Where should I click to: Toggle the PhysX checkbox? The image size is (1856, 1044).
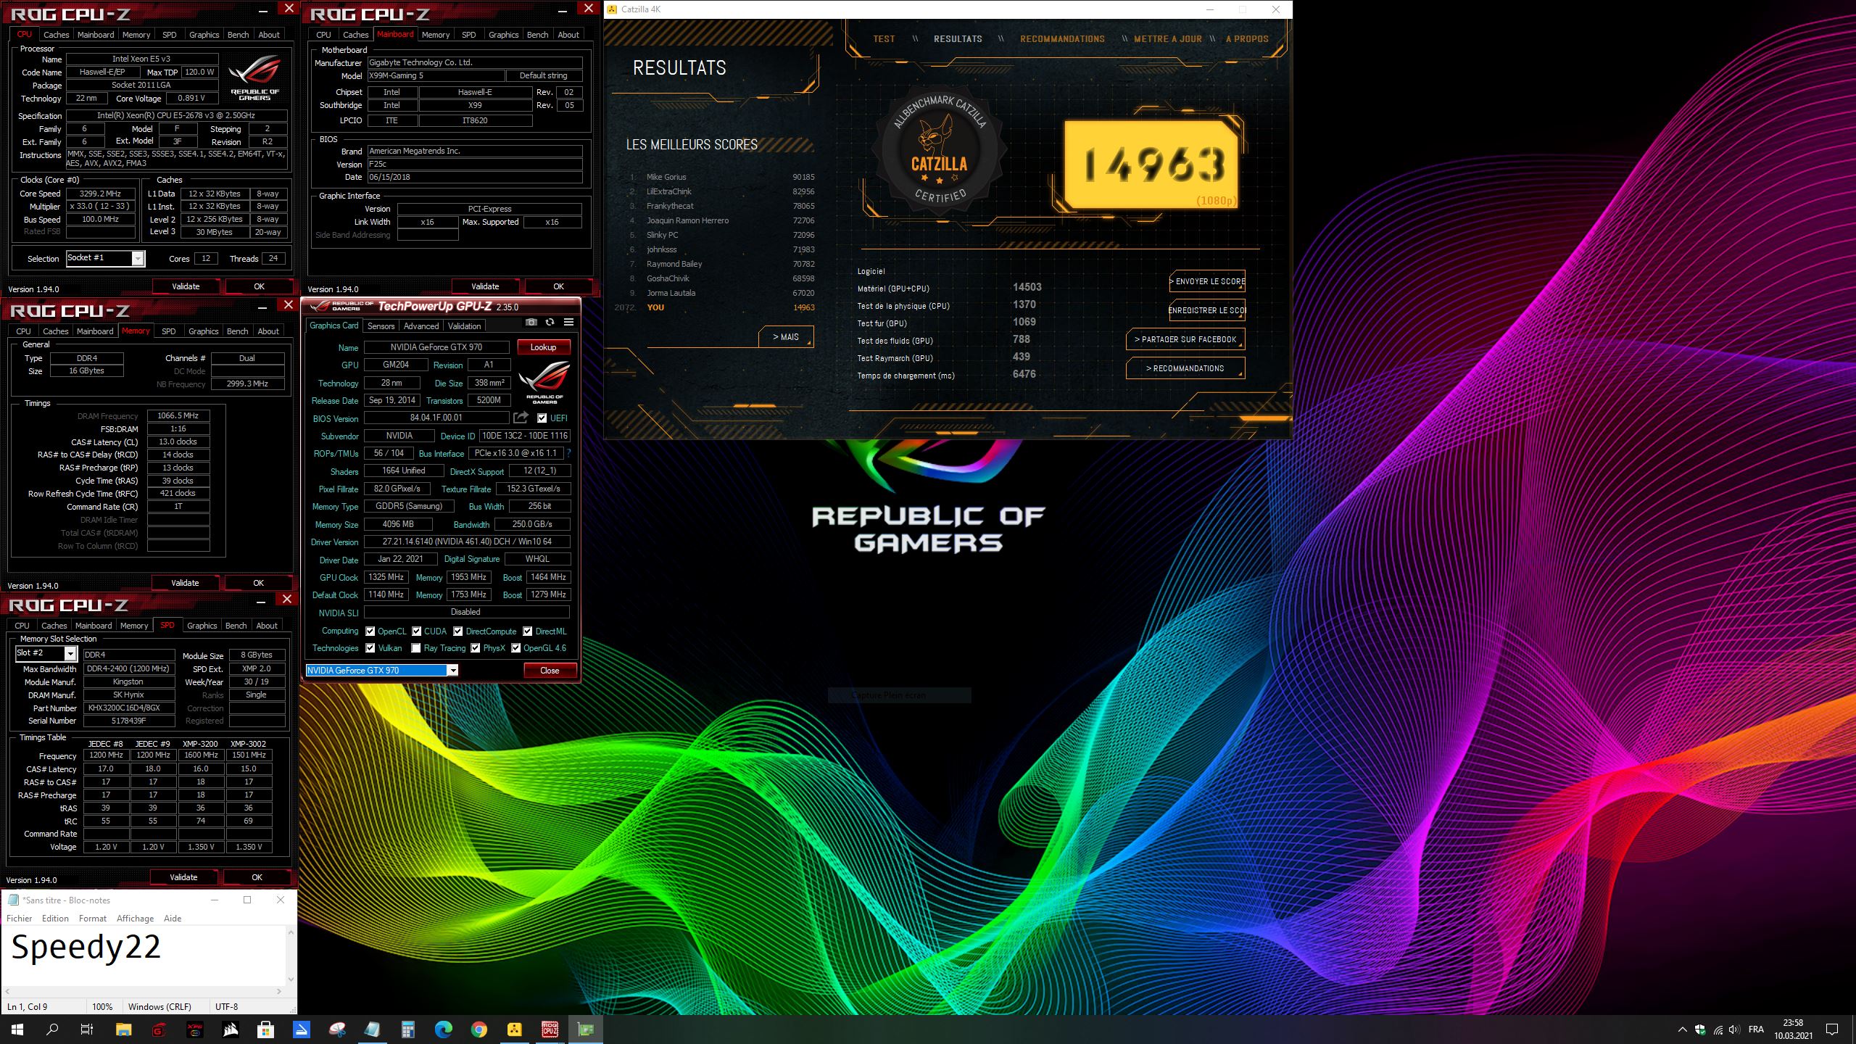(x=475, y=647)
